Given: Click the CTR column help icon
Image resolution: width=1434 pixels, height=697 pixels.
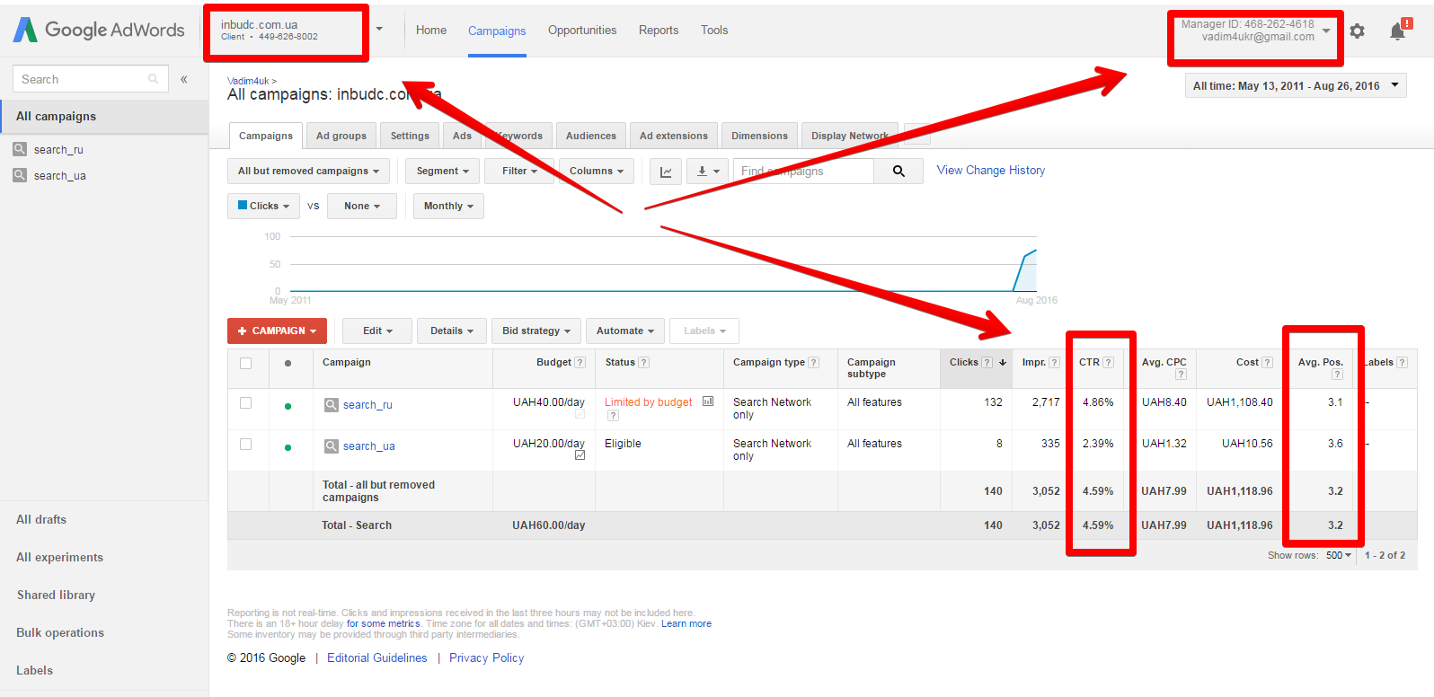Looking at the screenshot, I should tap(1108, 363).
